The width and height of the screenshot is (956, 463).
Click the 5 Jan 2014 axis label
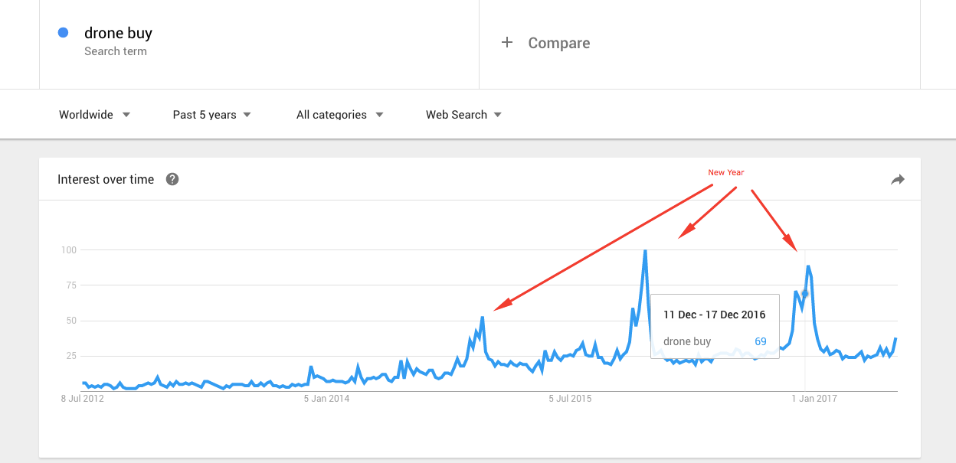tap(326, 399)
